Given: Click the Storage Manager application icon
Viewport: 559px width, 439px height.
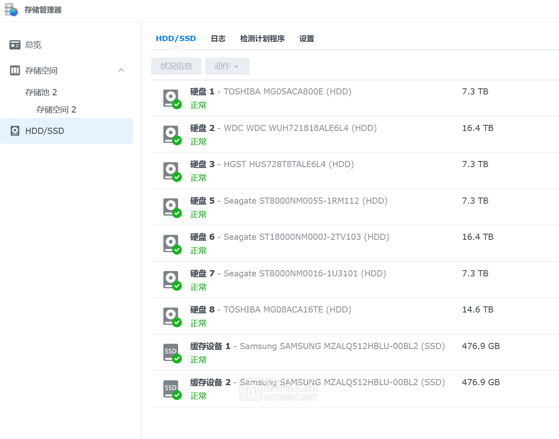Looking at the screenshot, I should coord(10,9).
